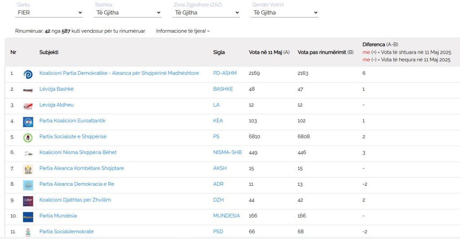Open the Partia Socialdemokrate link

[66, 231]
